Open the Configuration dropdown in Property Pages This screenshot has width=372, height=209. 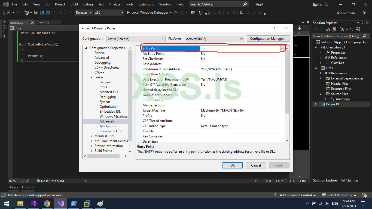[136, 39]
